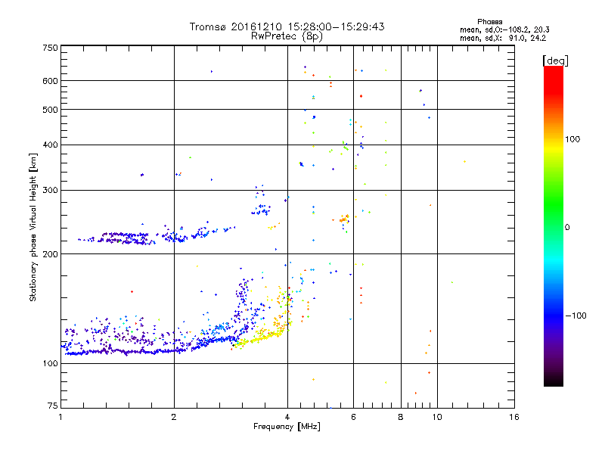Click the x-axis tick label '16'

coord(514,417)
